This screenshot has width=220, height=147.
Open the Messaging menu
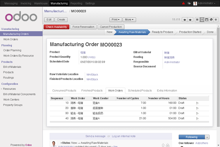[x=11, y=3]
